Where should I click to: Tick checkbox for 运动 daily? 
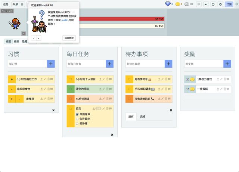coord(71,109)
